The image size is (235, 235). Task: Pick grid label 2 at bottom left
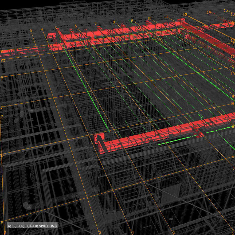(5, 233)
